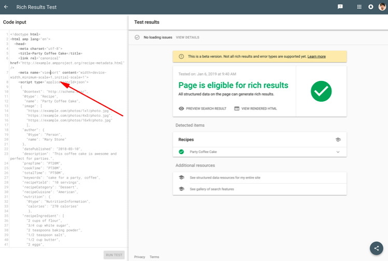Open See gallery of search features
The image size is (388, 261).
[212, 189]
